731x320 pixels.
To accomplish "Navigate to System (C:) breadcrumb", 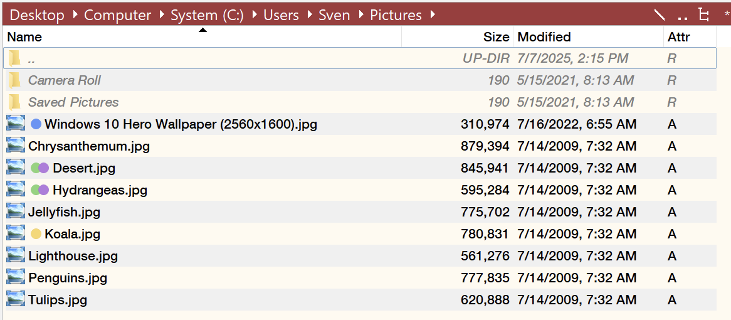I will coord(207,15).
